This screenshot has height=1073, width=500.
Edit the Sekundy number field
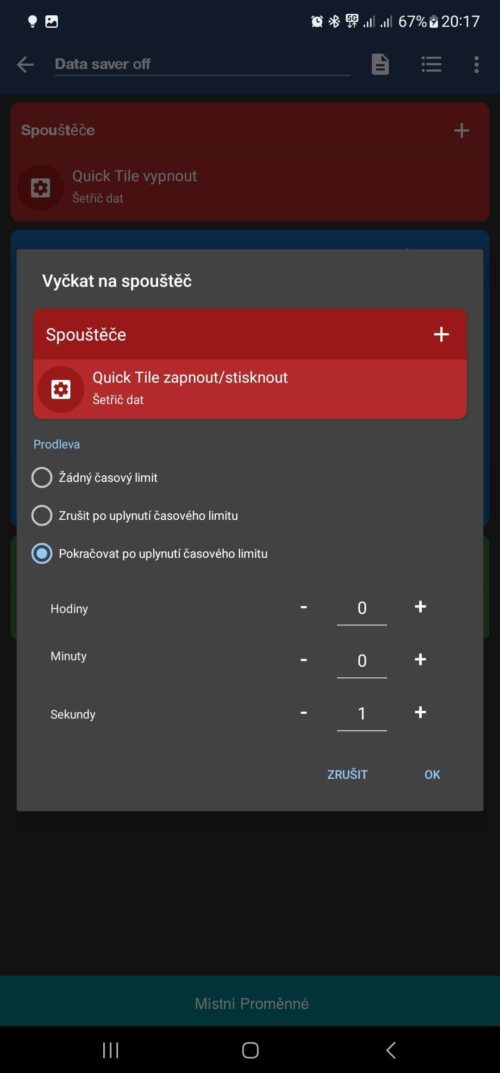pos(362,714)
